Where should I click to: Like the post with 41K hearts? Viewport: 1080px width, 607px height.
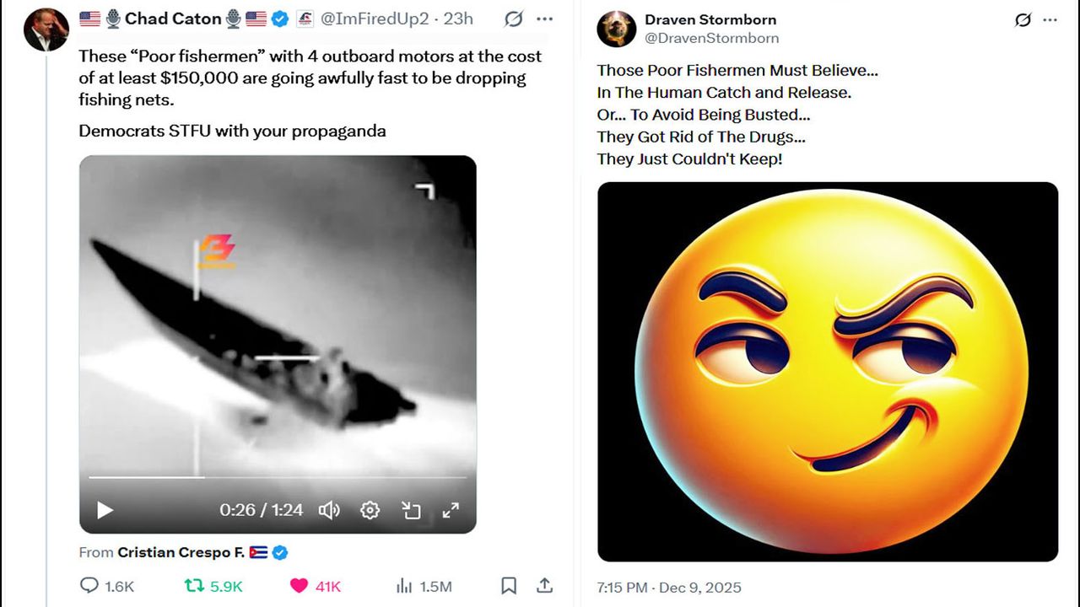point(299,586)
